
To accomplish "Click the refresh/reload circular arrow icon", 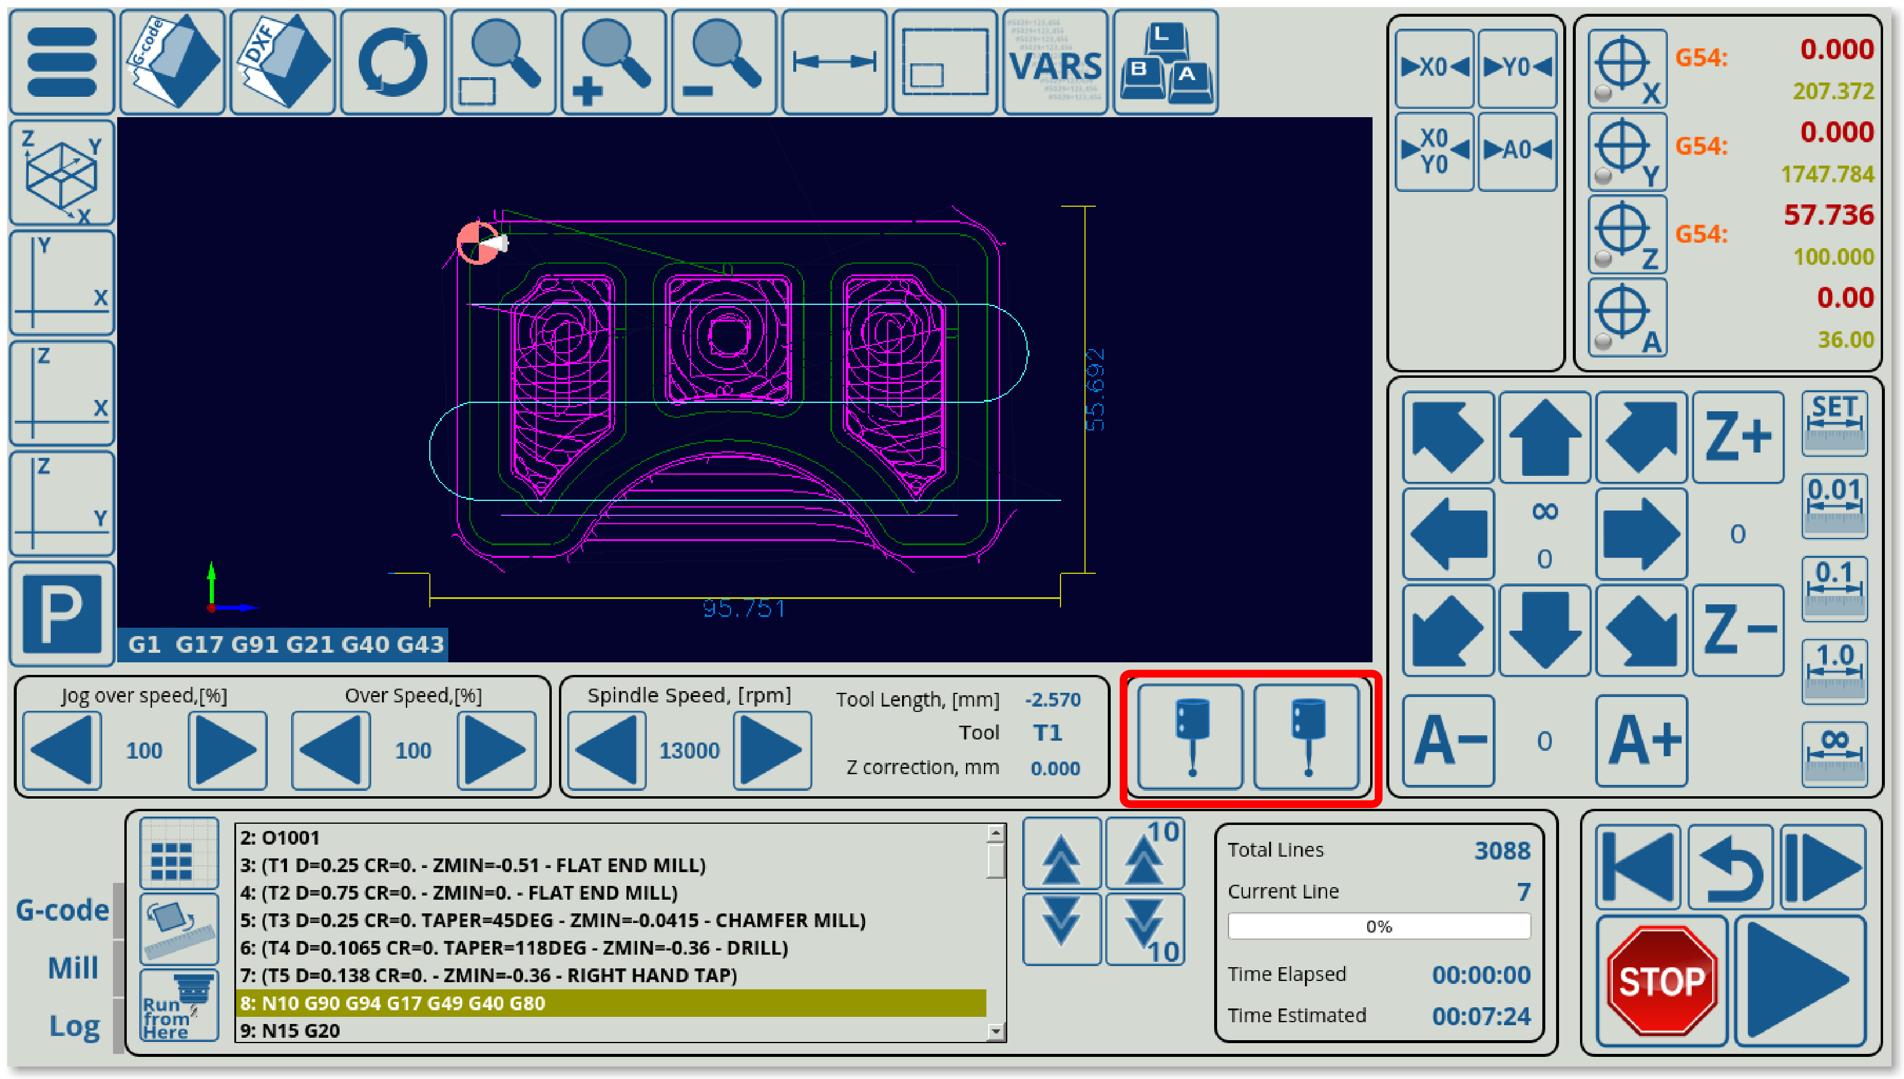I will pyautogui.click(x=393, y=62).
